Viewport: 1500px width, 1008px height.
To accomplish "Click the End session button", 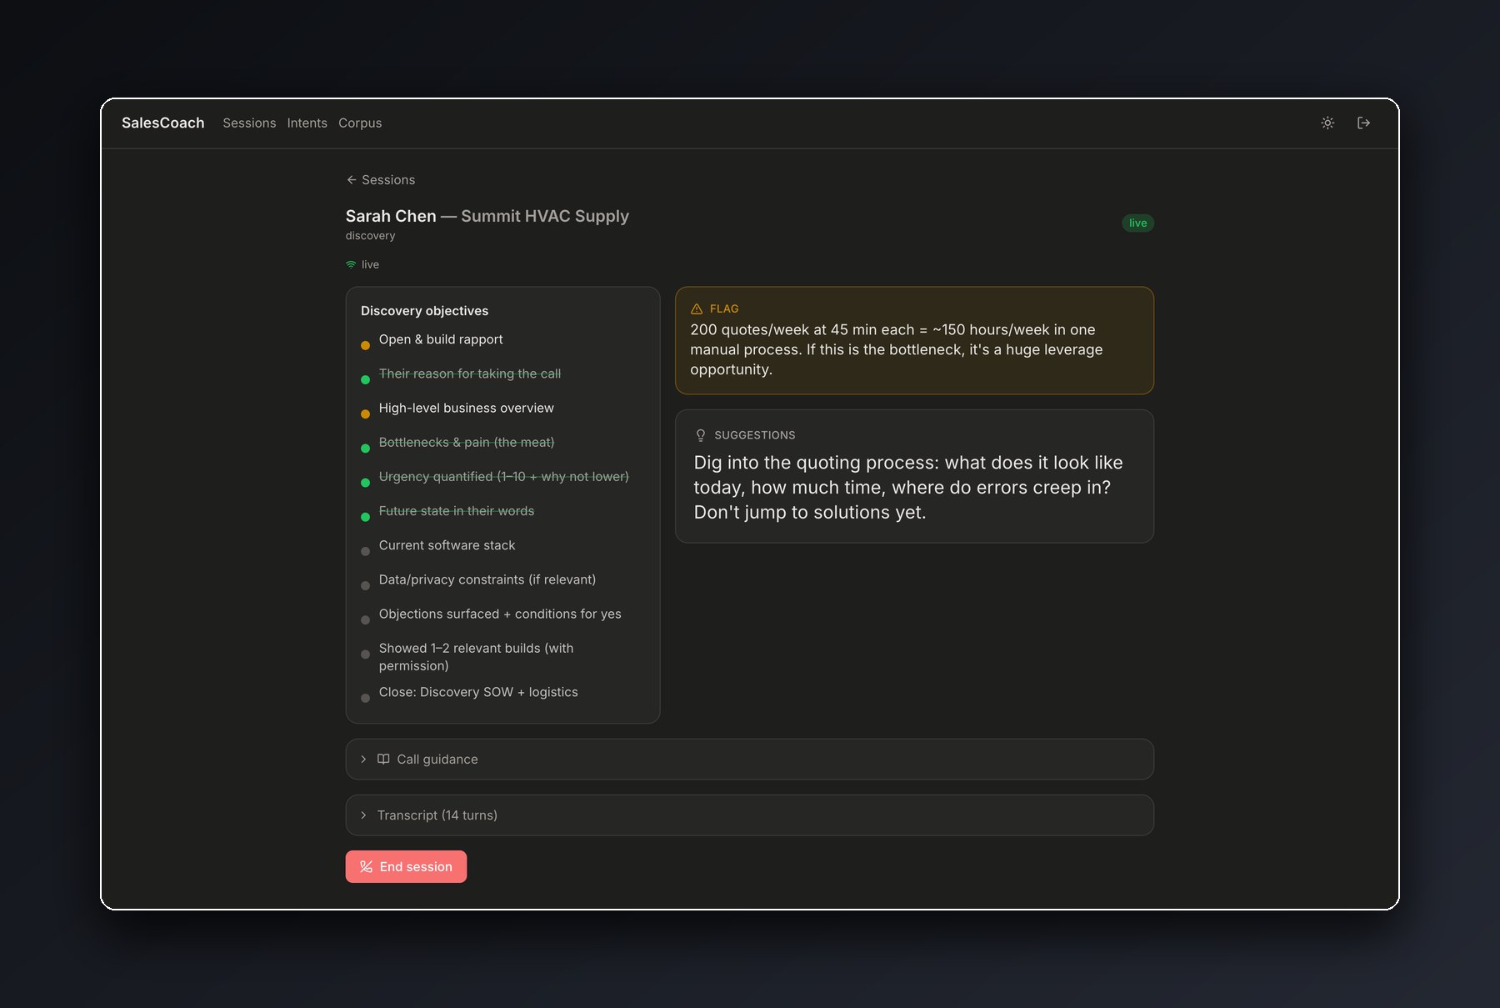I will [x=406, y=867].
